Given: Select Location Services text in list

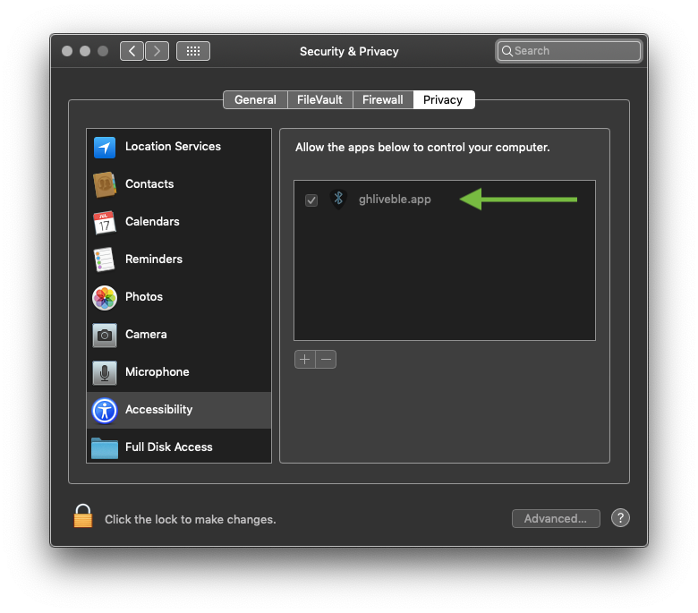Looking at the screenshot, I should pos(173,147).
